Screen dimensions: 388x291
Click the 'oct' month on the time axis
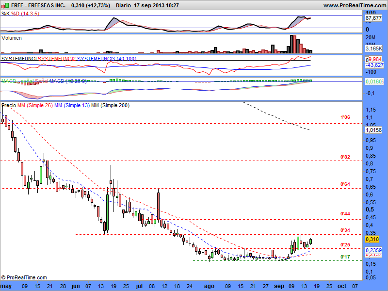click(x=342, y=286)
